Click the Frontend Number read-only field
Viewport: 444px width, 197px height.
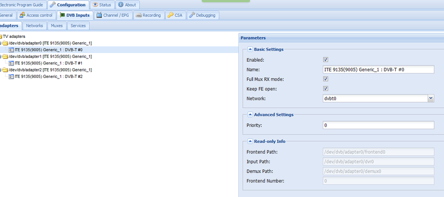coord(378,181)
